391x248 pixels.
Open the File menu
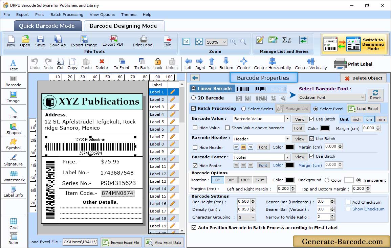(6, 15)
